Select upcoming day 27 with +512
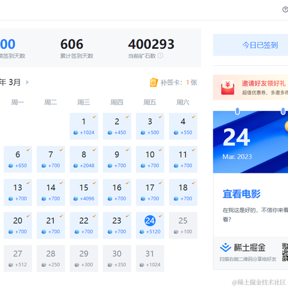Screen dimensions: 288x288 point(18,259)
